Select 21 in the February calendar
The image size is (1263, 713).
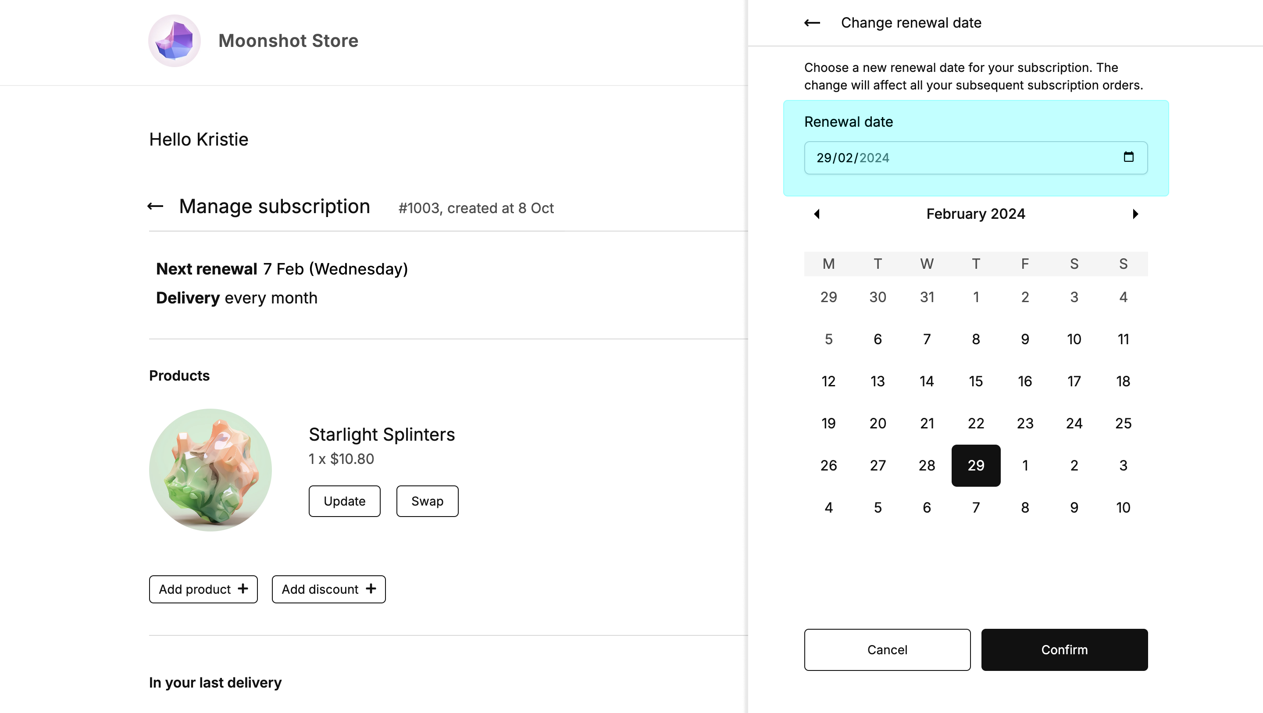tap(927, 423)
